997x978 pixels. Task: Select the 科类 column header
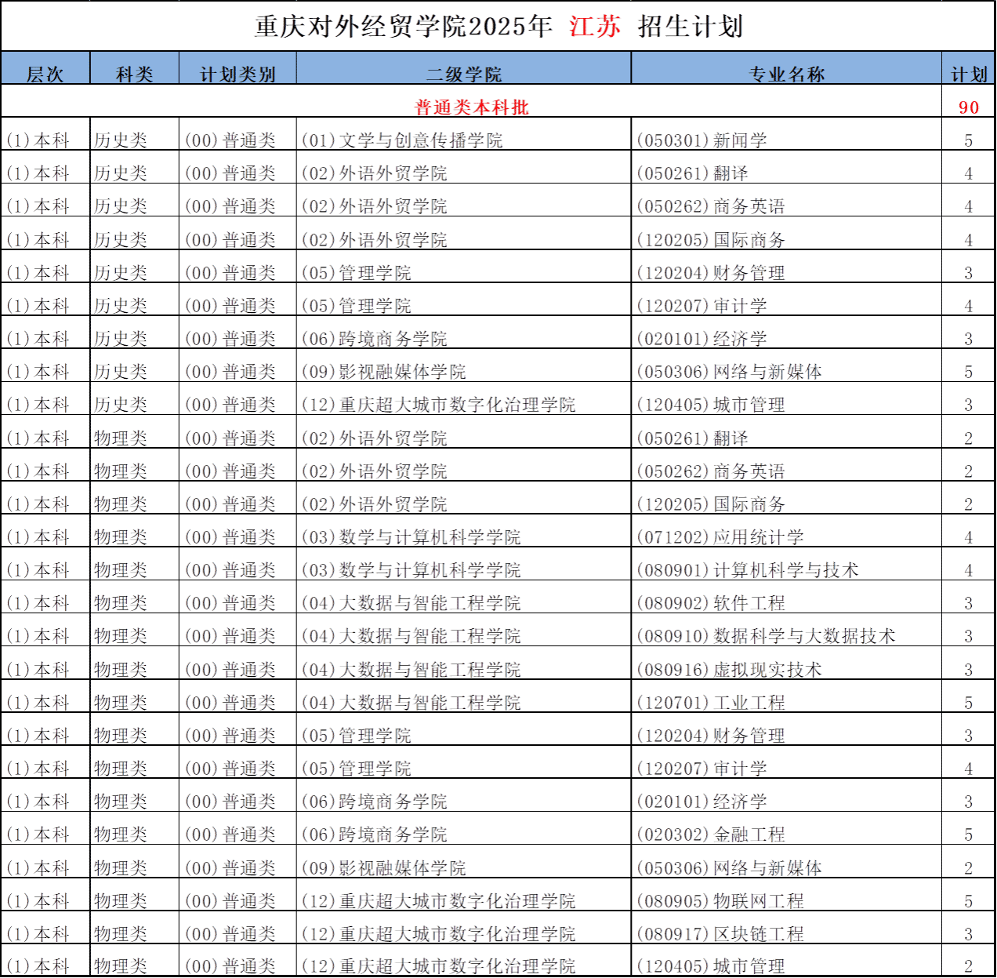(x=135, y=74)
